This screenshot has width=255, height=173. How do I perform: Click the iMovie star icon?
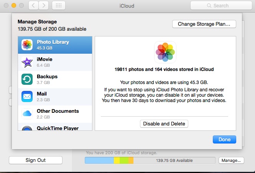pyautogui.click(x=27, y=62)
